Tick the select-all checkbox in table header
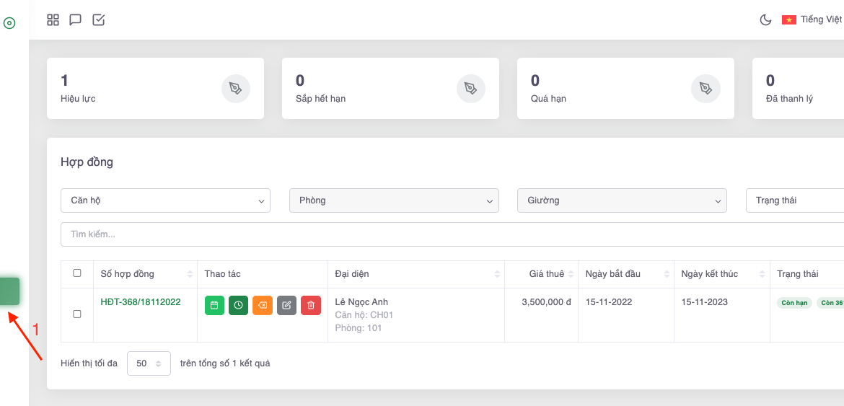 (x=77, y=273)
